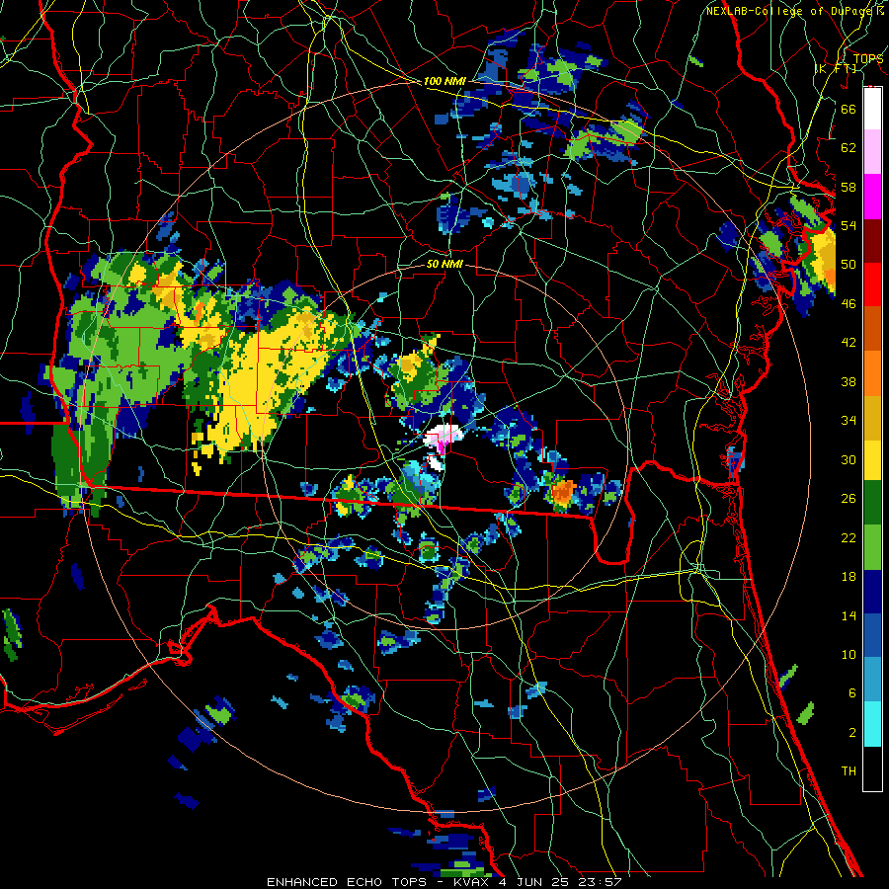The width and height of the screenshot is (889, 889).
Task: Click the legend value '14'
Action: pos(849,615)
